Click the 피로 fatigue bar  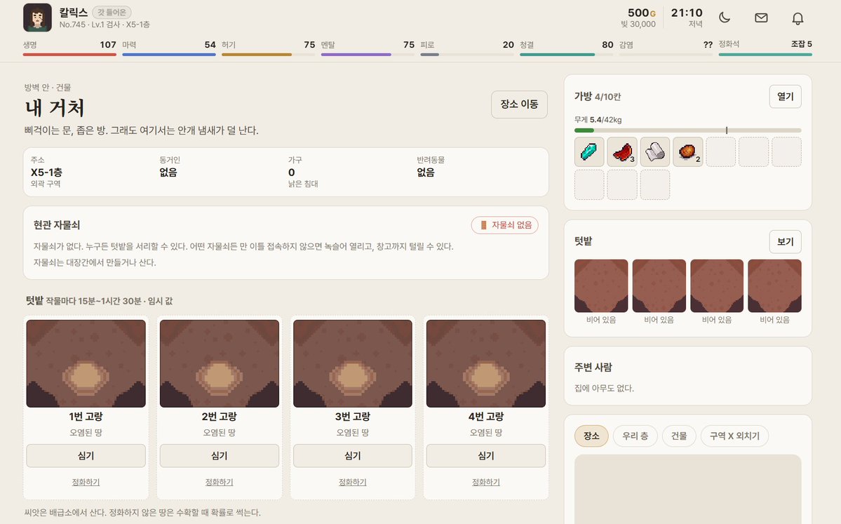click(467, 54)
